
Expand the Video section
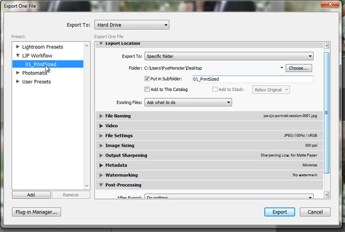(x=101, y=126)
